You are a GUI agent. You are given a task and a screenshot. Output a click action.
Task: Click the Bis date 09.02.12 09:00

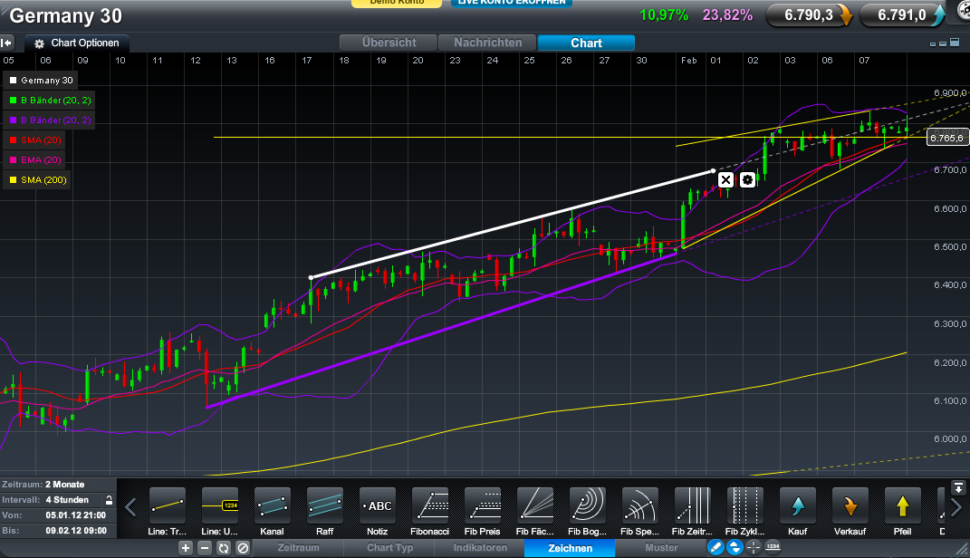(x=76, y=531)
